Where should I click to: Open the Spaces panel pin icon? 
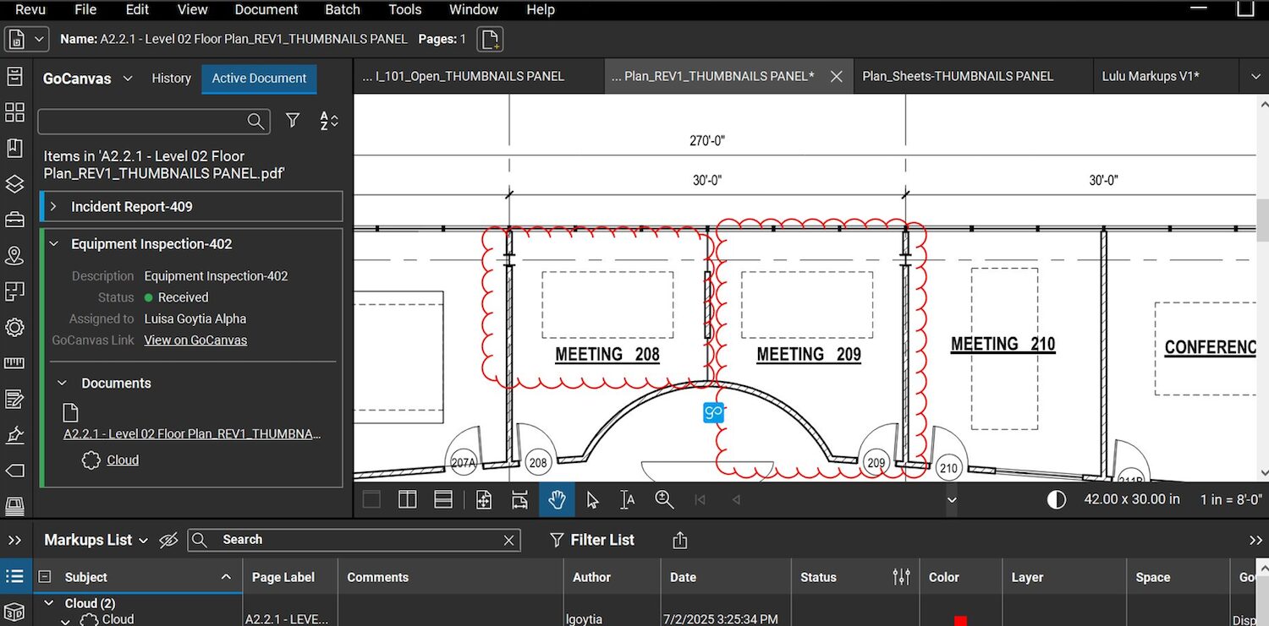(14, 255)
